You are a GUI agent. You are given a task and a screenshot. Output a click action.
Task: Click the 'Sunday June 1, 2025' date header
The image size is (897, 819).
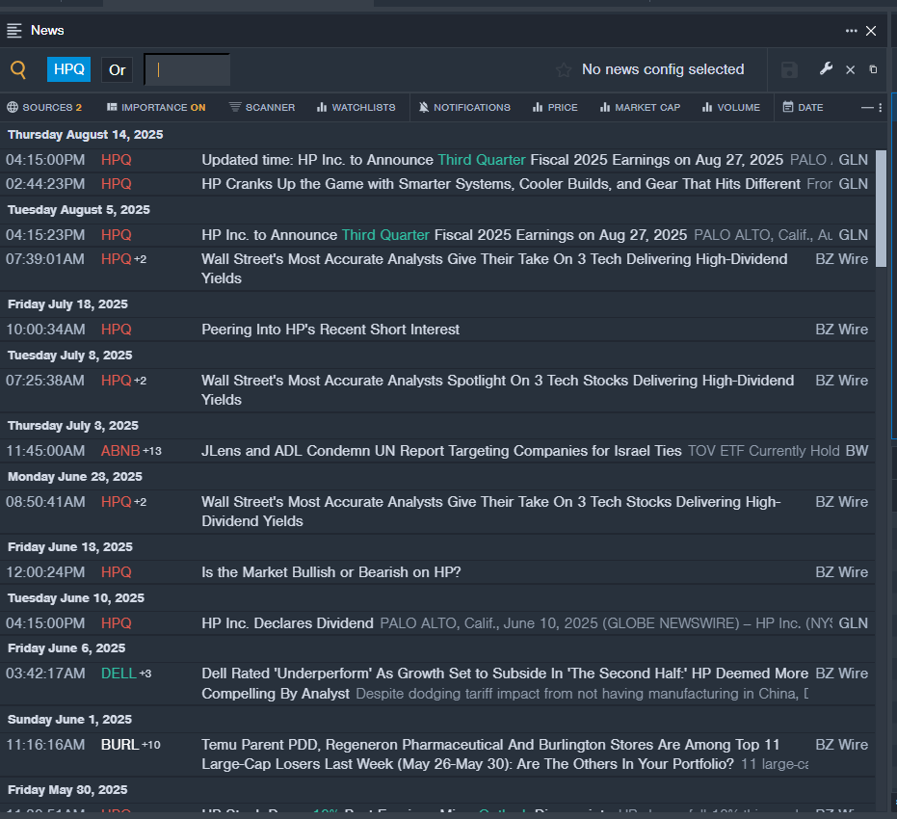[x=69, y=719]
